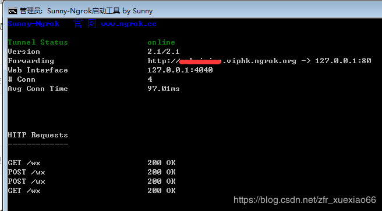This screenshot has width=382, height=211.
Task: Click '200 OK' of the first POST request
Action: [161, 172]
